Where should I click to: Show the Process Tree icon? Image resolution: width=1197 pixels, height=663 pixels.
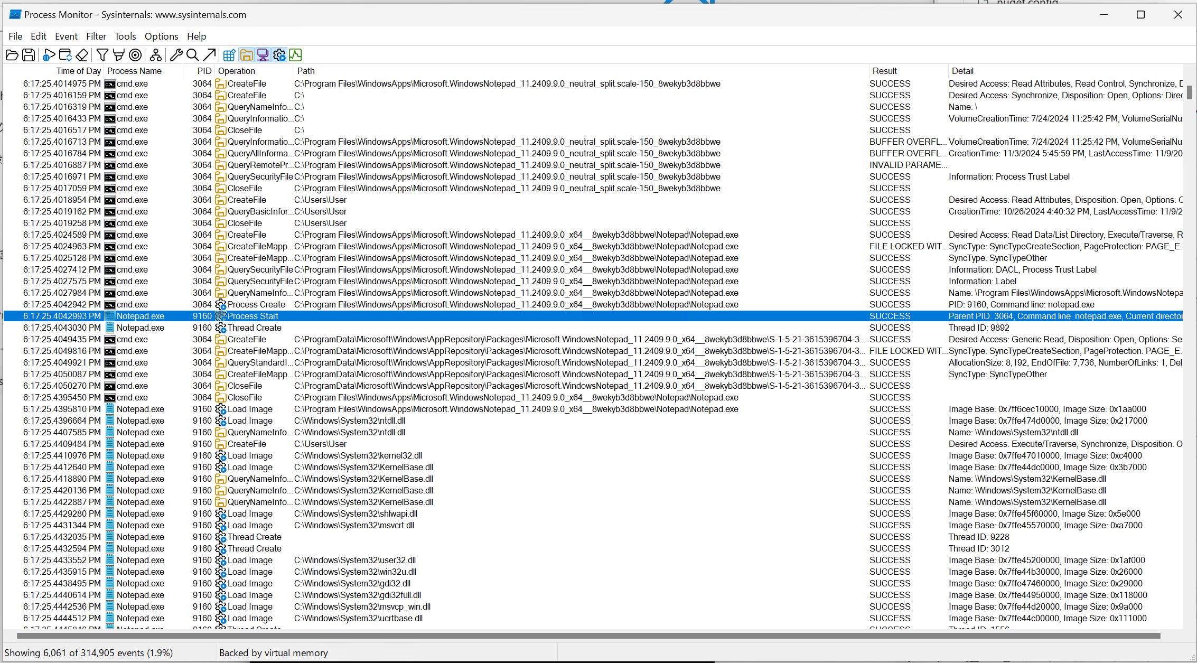(155, 55)
